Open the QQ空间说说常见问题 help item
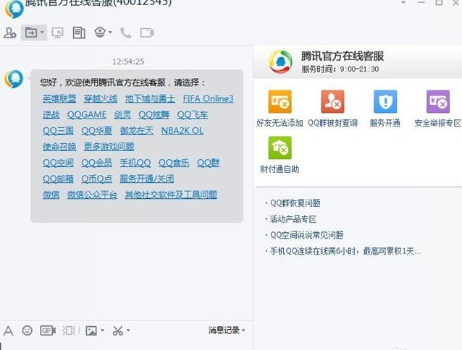 coord(307,235)
